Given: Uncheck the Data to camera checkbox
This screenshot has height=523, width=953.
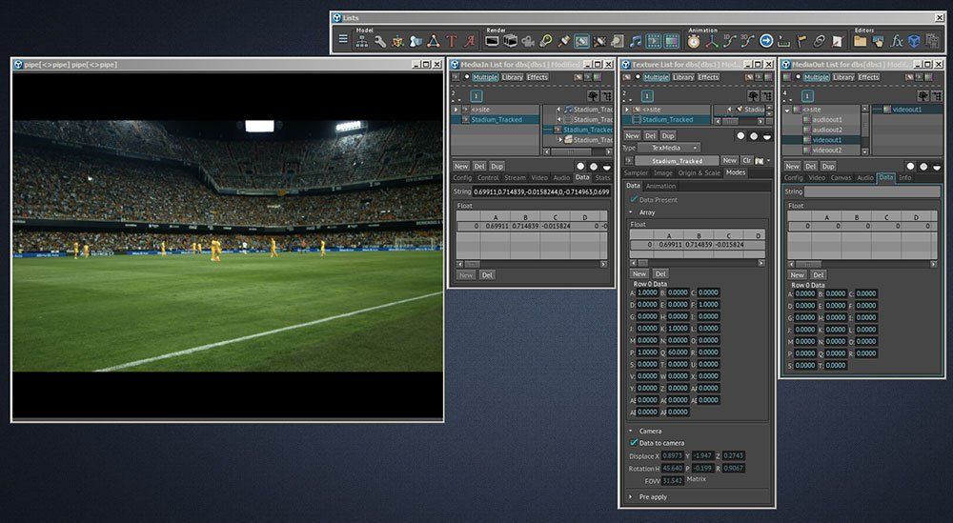Looking at the screenshot, I should pos(634,442).
